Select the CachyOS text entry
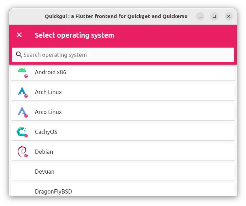The height and width of the screenshot is (206, 246). (x=46, y=132)
